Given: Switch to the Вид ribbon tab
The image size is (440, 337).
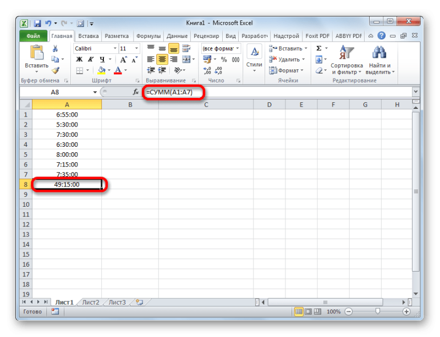Looking at the screenshot, I should click(230, 36).
